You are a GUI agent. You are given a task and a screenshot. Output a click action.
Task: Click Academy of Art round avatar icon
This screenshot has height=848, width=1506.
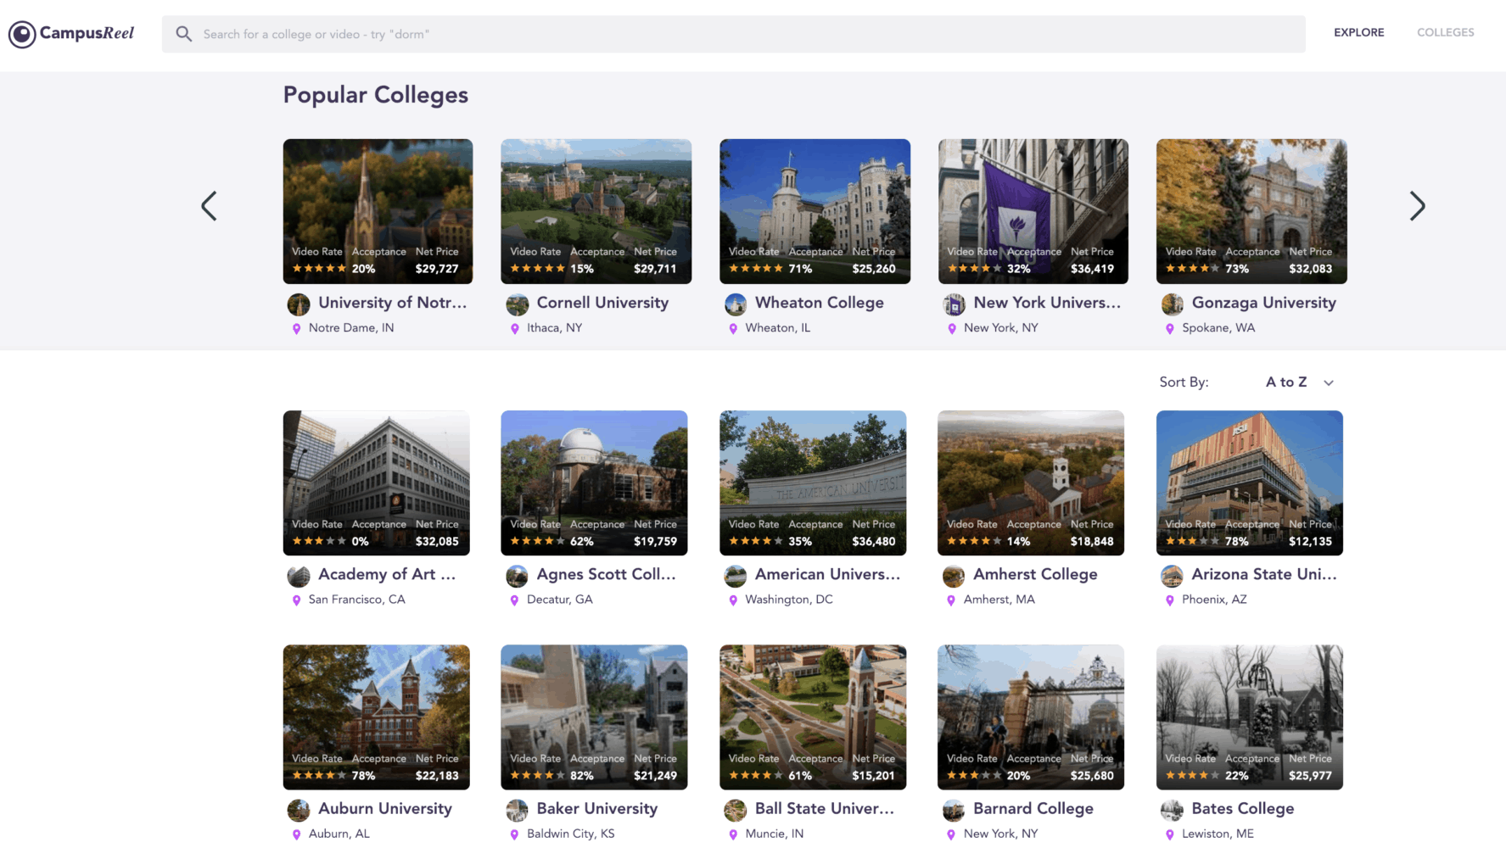[x=299, y=577]
